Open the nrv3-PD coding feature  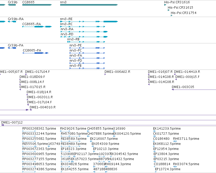tap(76, 61)
